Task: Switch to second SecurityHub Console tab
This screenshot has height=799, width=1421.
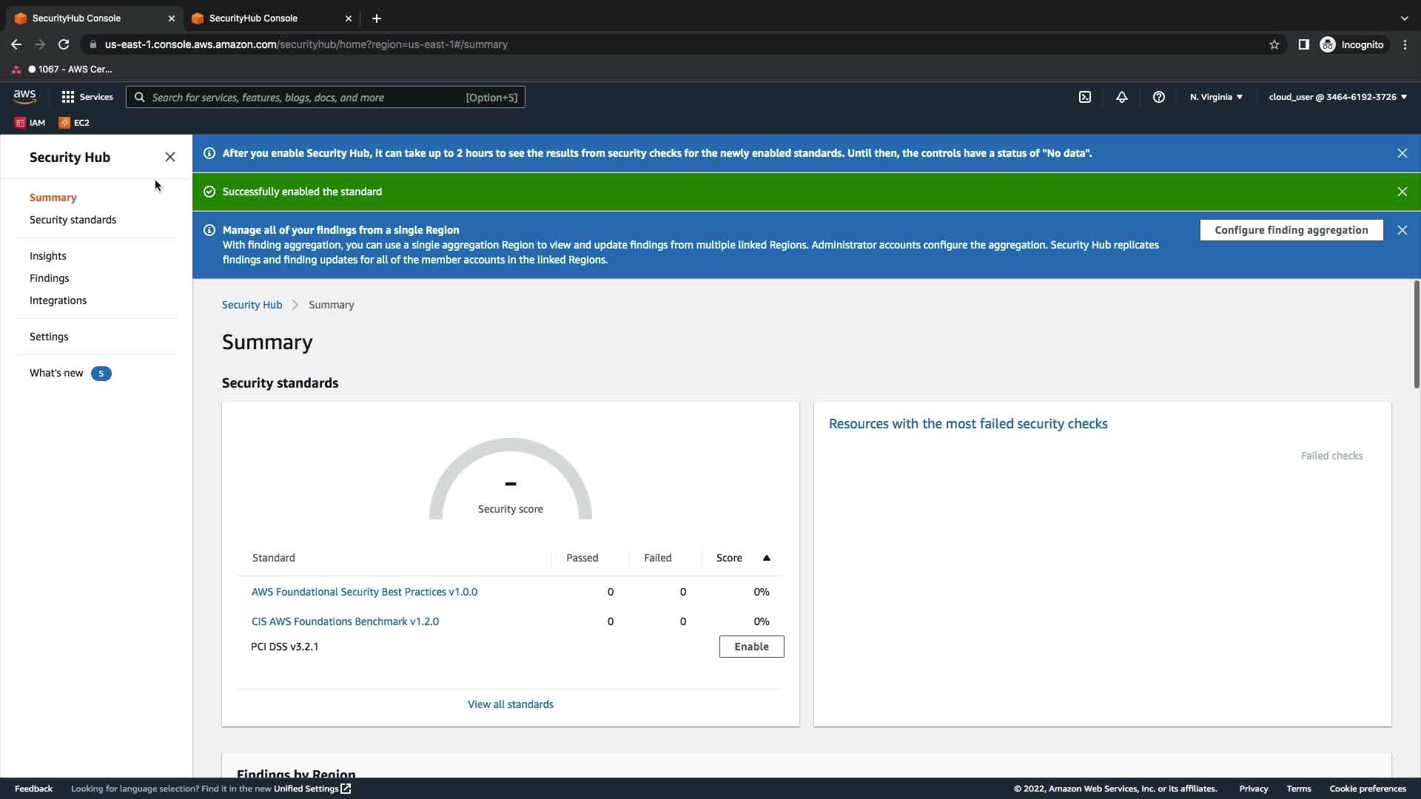Action: (253, 18)
